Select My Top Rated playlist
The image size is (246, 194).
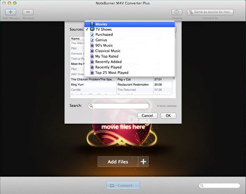[x=130, y=57]
